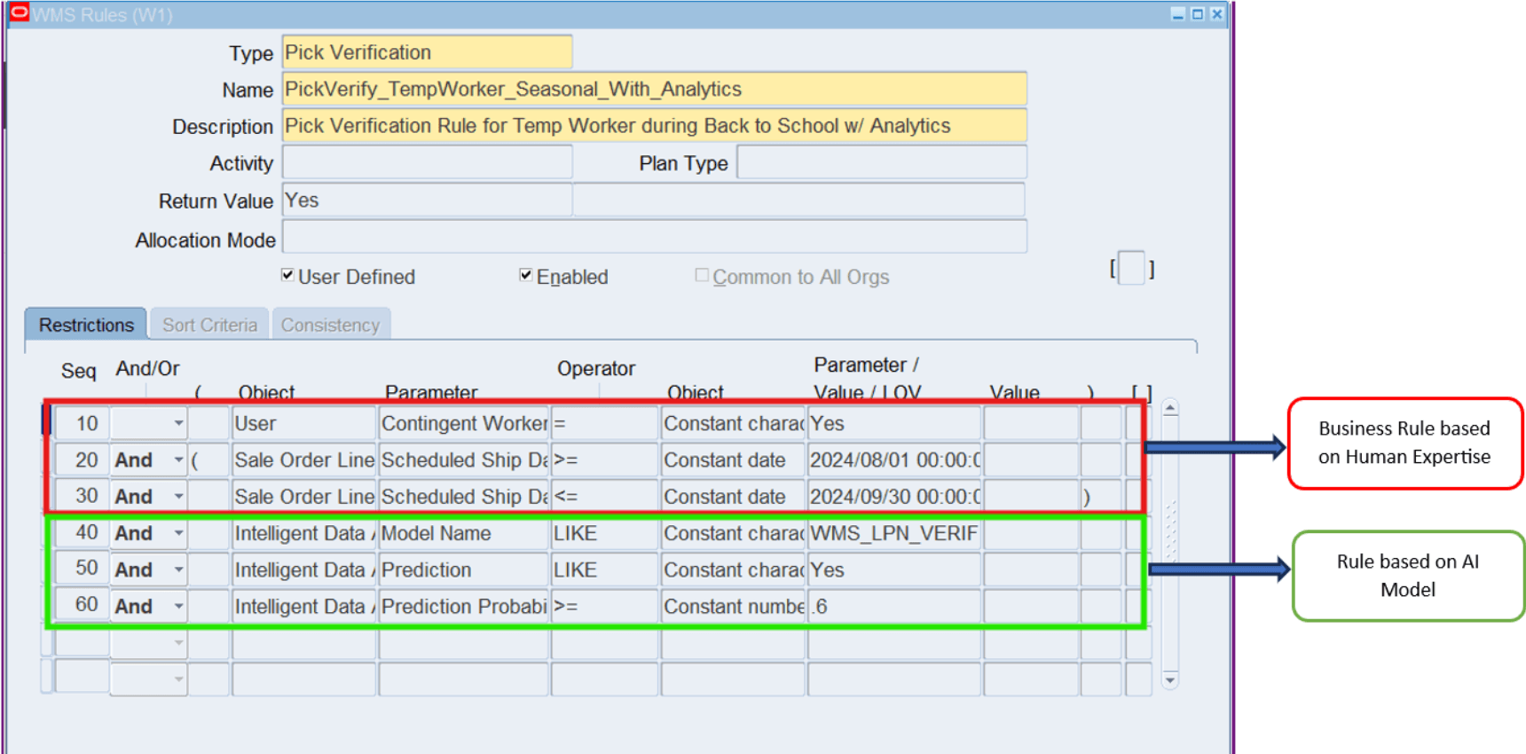Click date value 2024/09/30 cell
The height and width of the screenshot is (754, 1526).
coord(894,496)
